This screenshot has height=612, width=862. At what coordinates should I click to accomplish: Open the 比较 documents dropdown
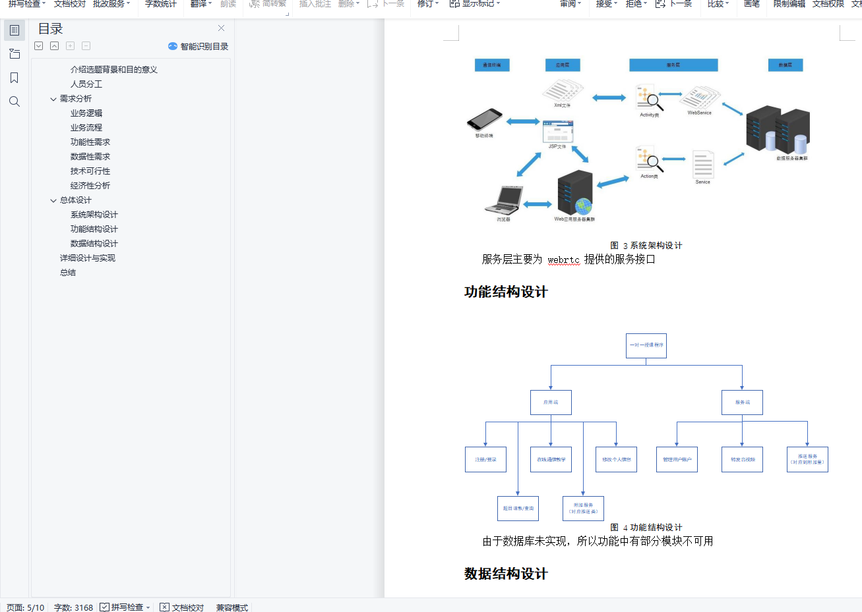click(718, 4)
